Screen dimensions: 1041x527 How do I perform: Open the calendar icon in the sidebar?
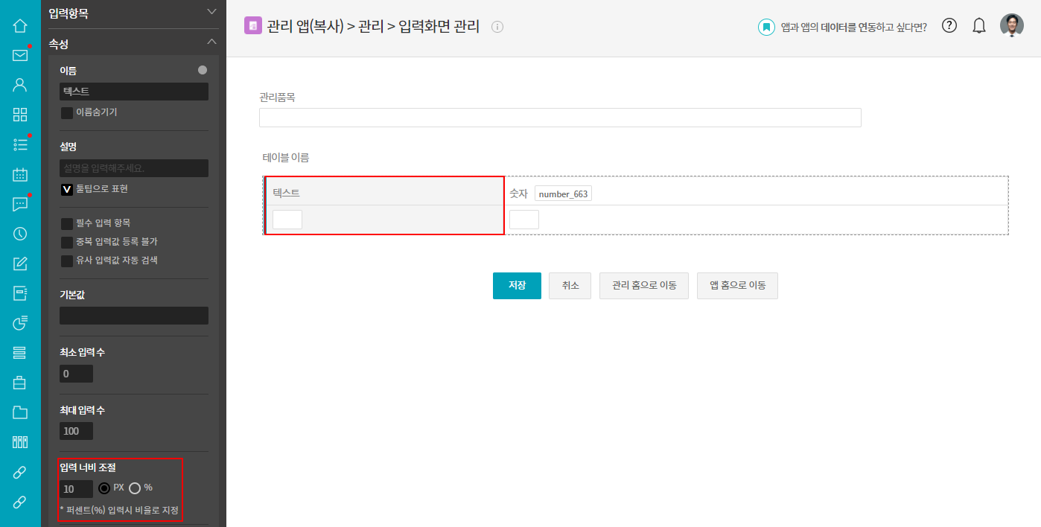(20, 175)
